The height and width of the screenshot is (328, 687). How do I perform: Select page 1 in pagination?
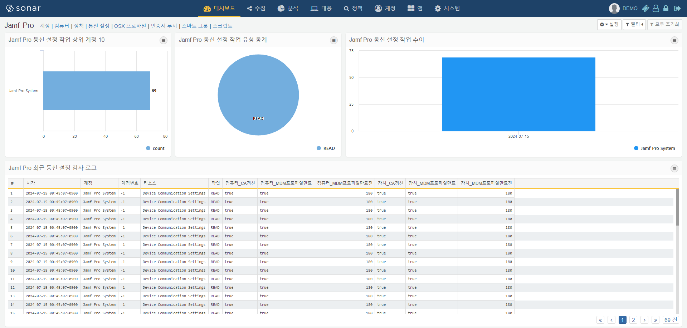[x=623, y=320]
